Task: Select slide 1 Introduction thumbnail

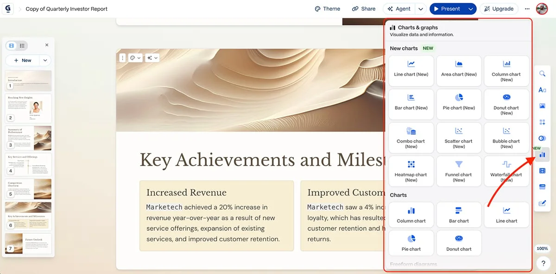Action: coord(28,81)
